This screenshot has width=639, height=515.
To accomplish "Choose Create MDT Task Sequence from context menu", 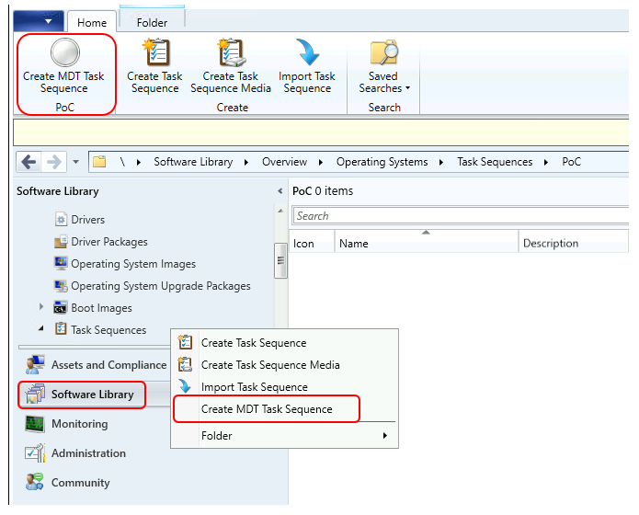I will click(267, 409).
